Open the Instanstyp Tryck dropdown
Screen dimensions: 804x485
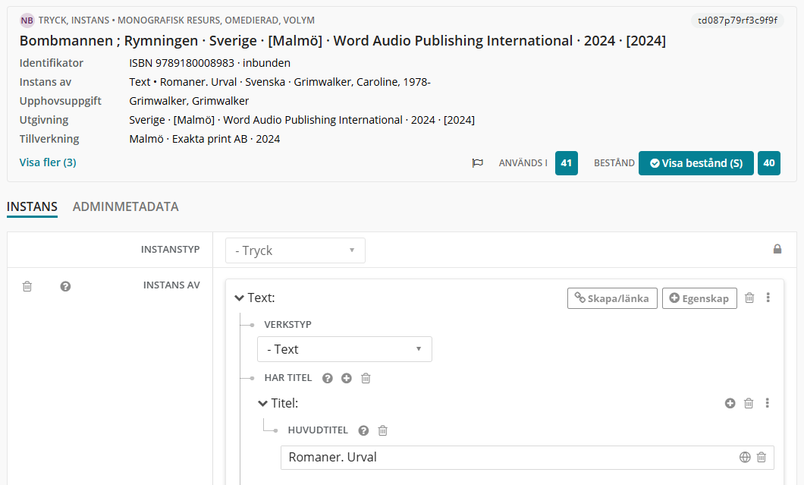click(295, 250)
